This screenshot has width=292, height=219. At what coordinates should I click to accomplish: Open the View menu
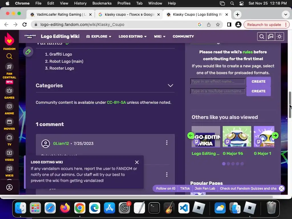(64, 3)
